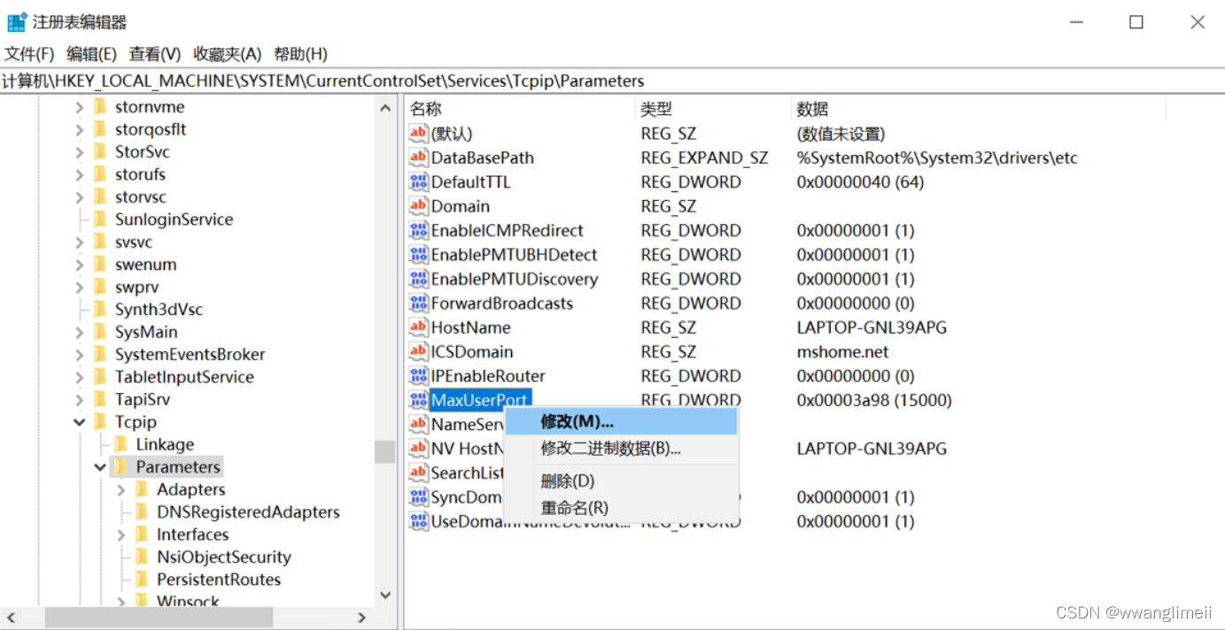Screen dimensions: 1225x630
Task: Click the string icon beside NV HostName
Action: pyautogui.click(x=419, y=449)
